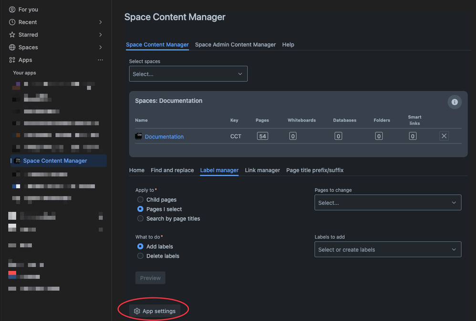This screenshot has height=321, width=476.
Task: Click the Starred star icon
Action: (x=12, y=35)
